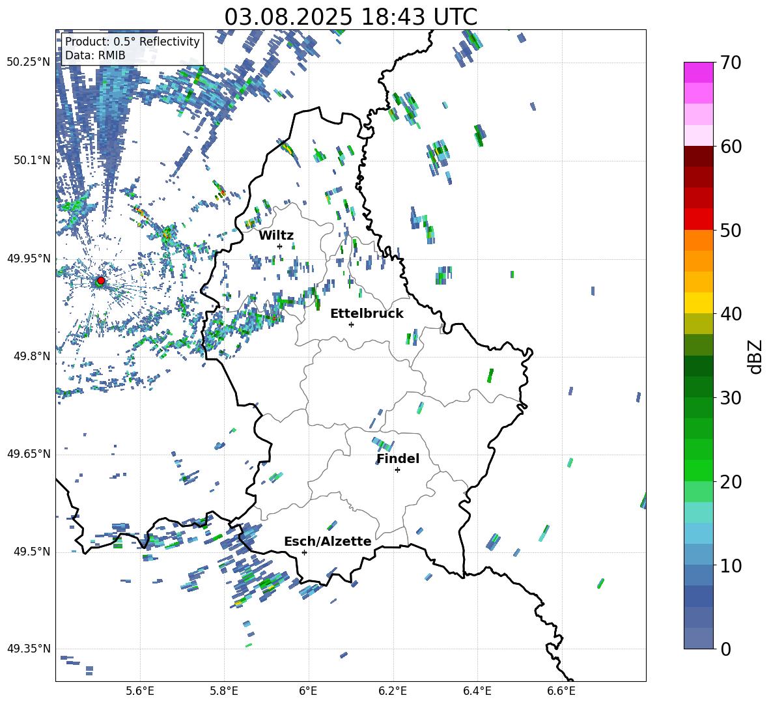Click the 0 tick on the colorbar
The image size is (771, 704).
click(x=725, y=649)
